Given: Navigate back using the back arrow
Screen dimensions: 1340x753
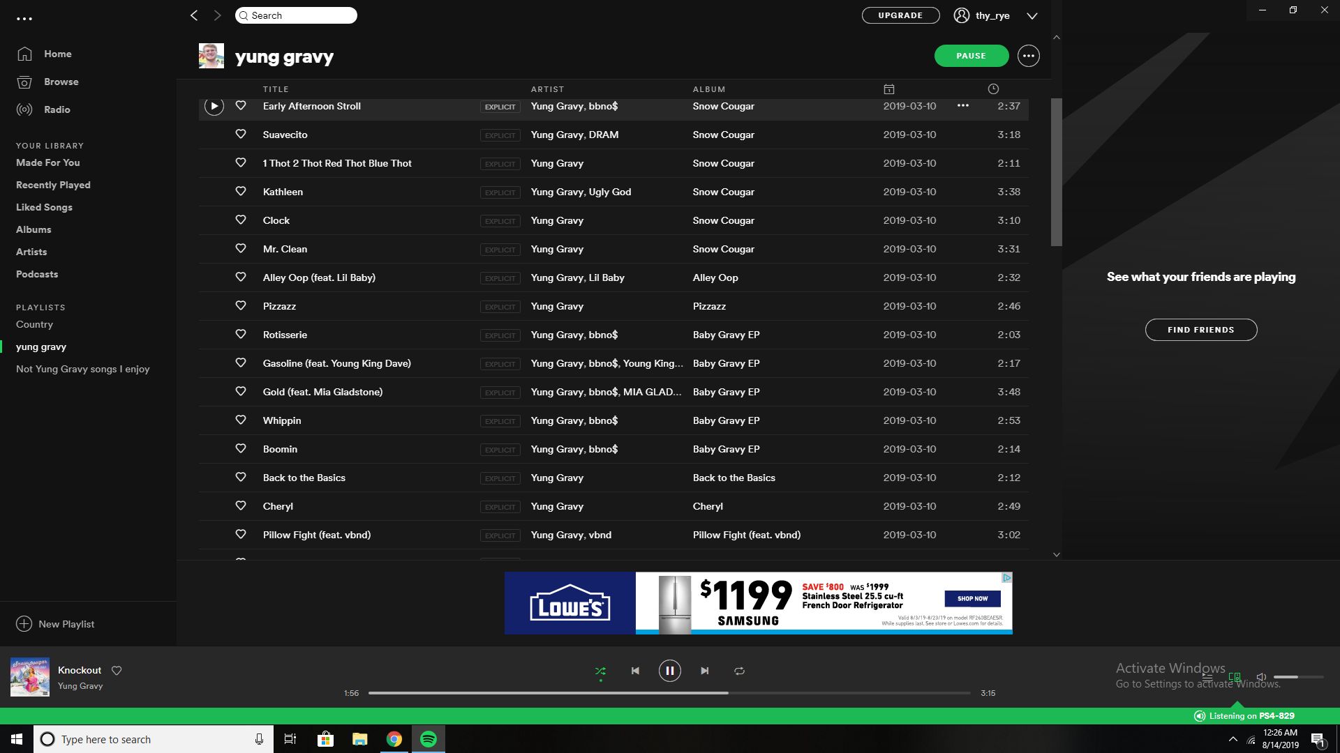Looking at the screenshot, I should click(x=194, y=15).
